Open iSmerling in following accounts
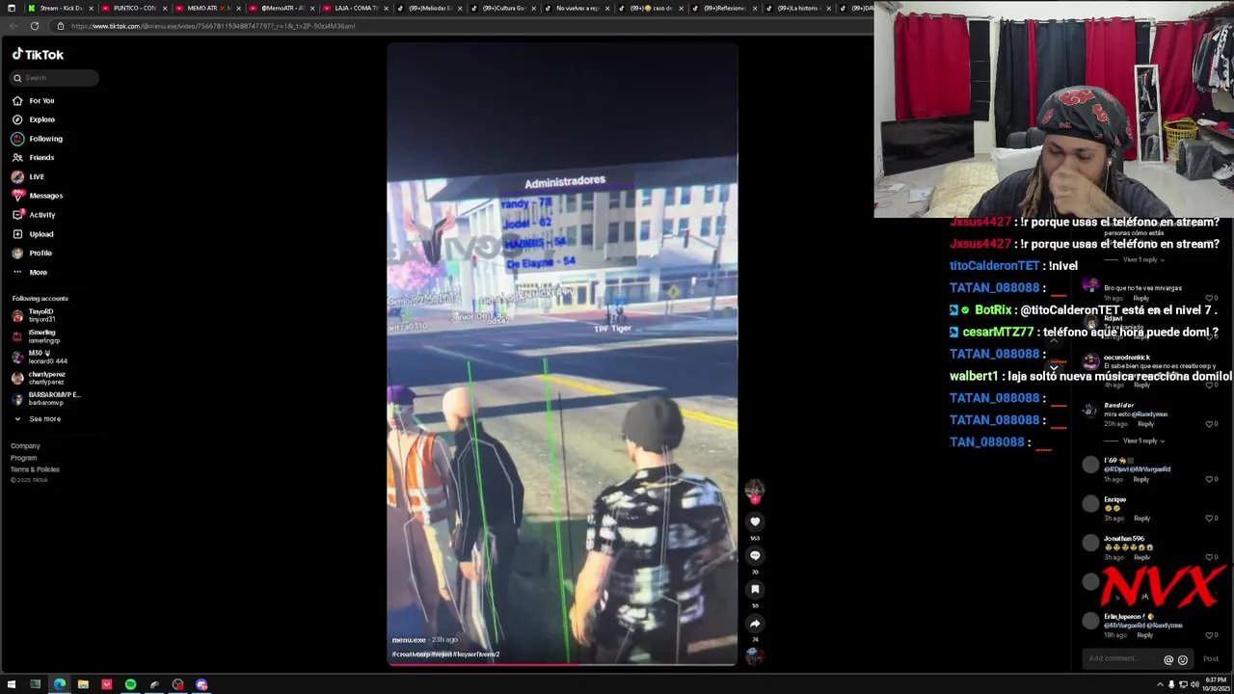1234x694 pixels. [36, 336]
